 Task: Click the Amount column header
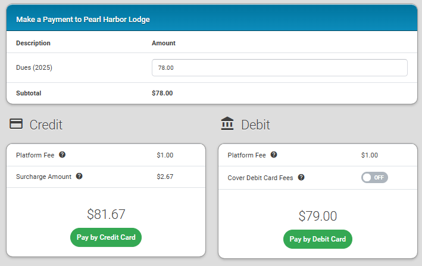coord(164,43)
